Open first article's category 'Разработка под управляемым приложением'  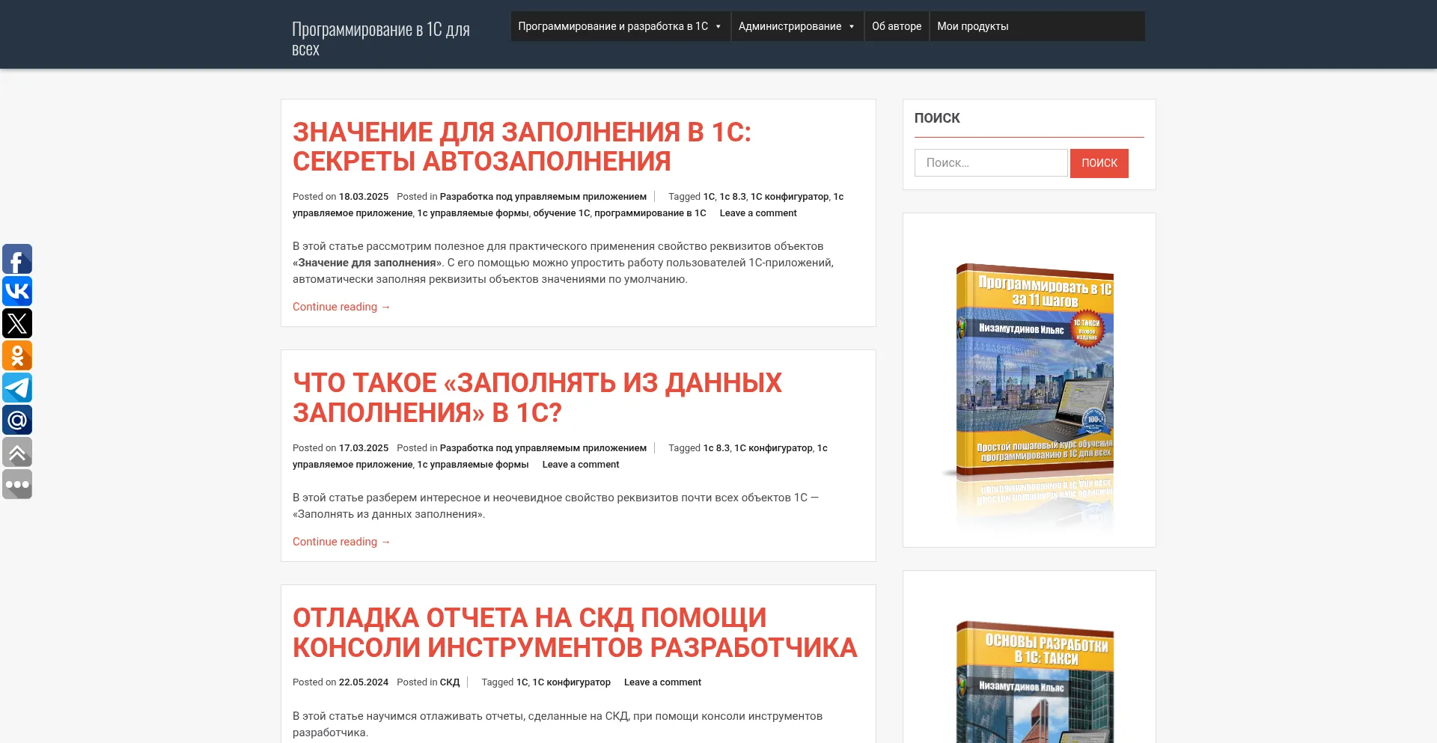(543, 197)
